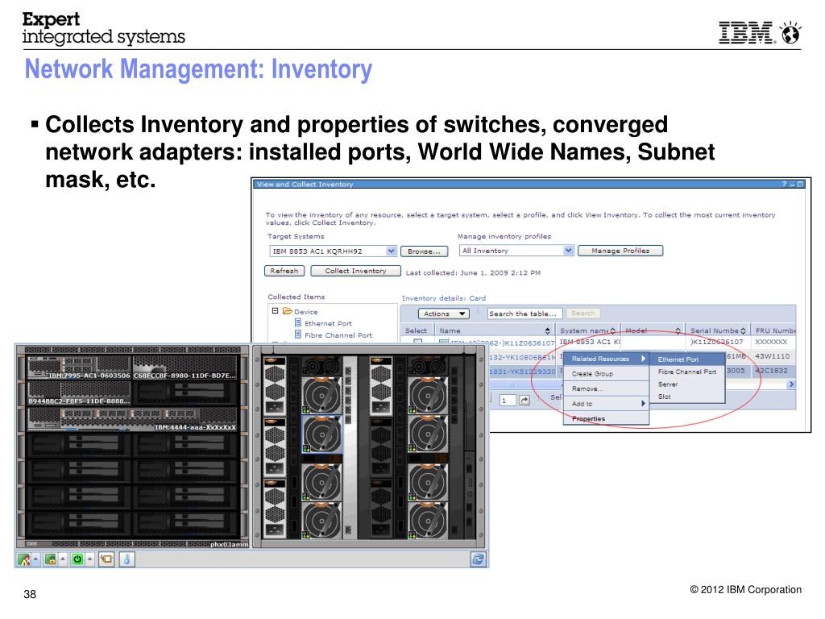The height and width of the screenshot is (619, 825).
Task: Click the thermometer temperature icon
Action: click(x=126, y=559)
